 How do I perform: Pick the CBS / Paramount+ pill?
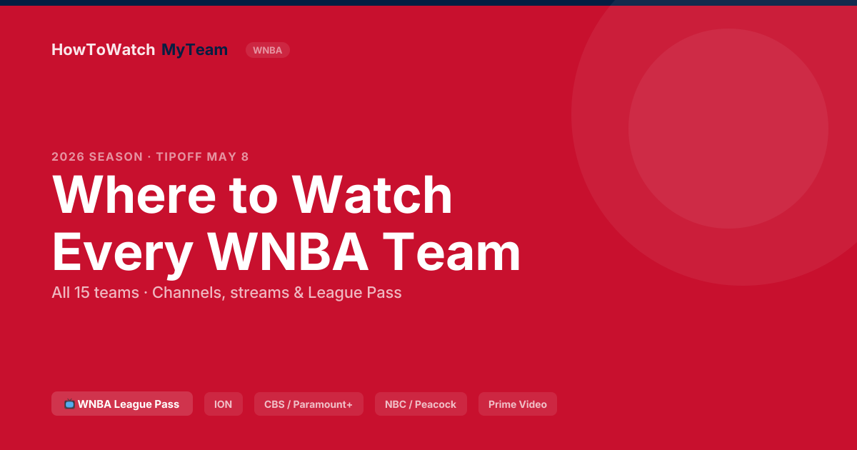(x=309, y=404)
